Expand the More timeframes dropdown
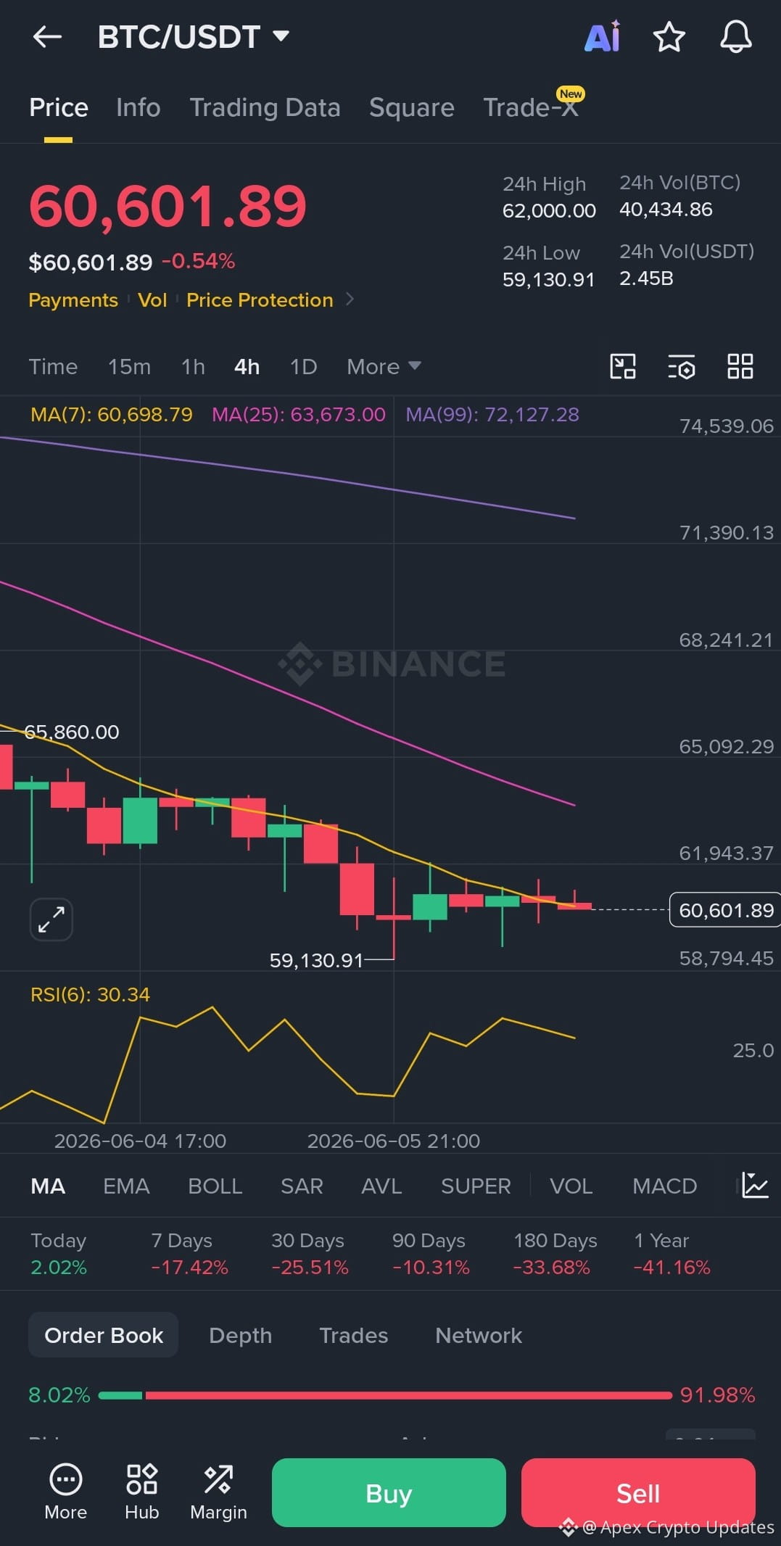This screenshot has width=781, height=1546. [384, 366]
